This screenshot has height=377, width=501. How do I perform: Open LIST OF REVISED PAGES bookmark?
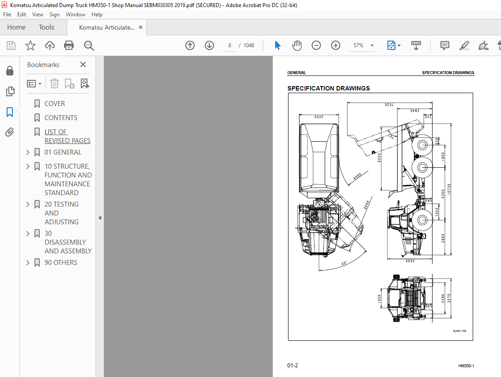click(x=68, y=136)
